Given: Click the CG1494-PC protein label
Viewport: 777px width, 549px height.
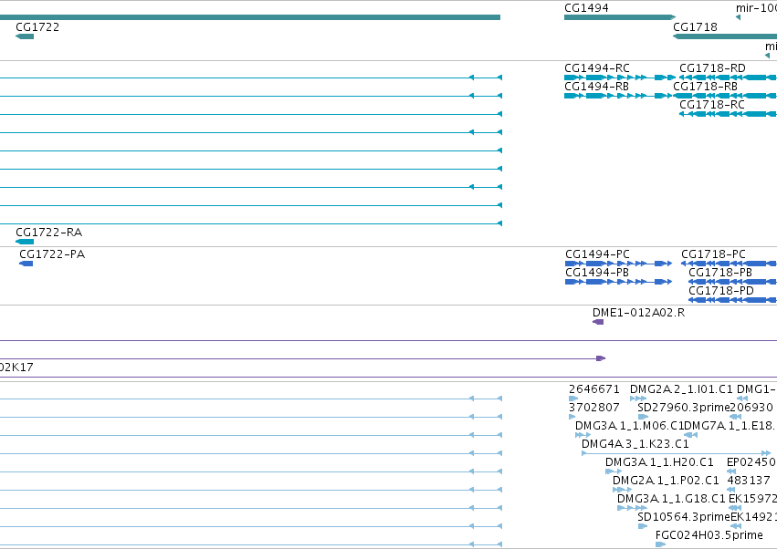Looking at the screenshot, I should point(598,254).
